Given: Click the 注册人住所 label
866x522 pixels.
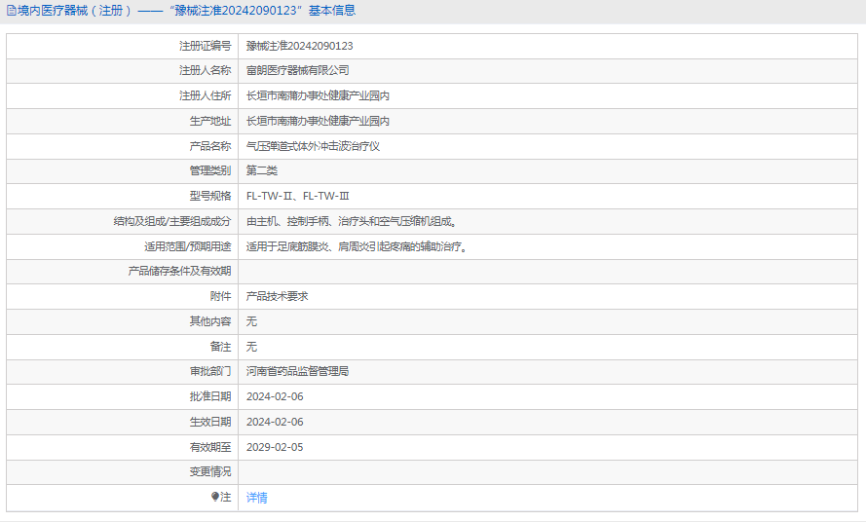Looking at the screenshot, I should pos(205,96).
